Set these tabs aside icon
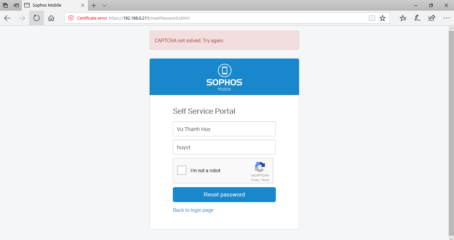 coord(16,5)
